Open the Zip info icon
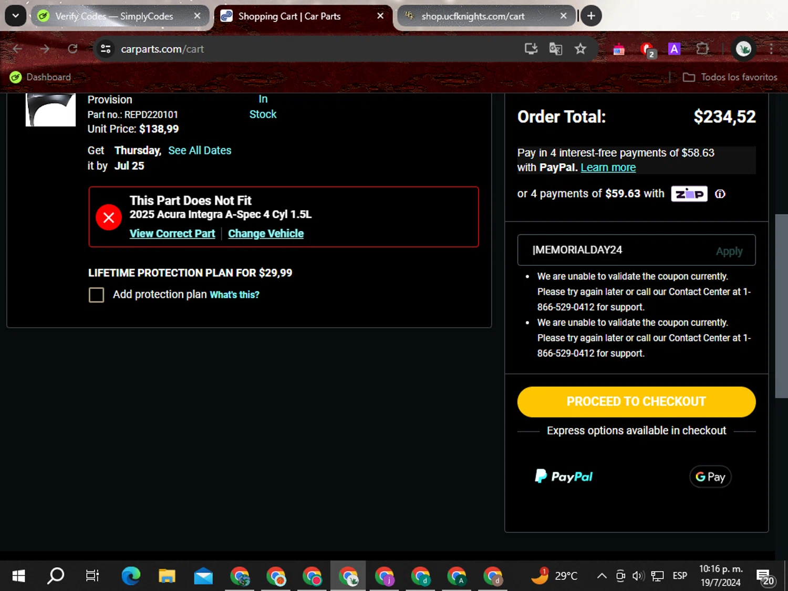 (x=720, y=194)
